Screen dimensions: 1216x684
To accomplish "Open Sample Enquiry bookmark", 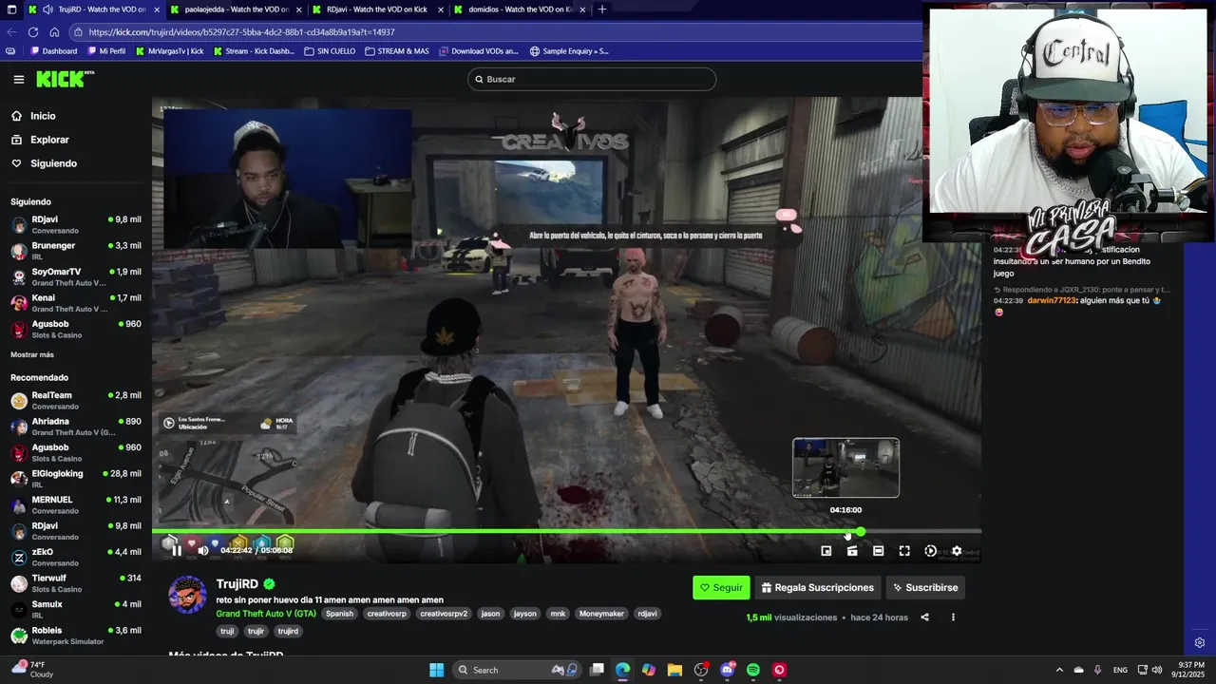I will coord(569,51).
